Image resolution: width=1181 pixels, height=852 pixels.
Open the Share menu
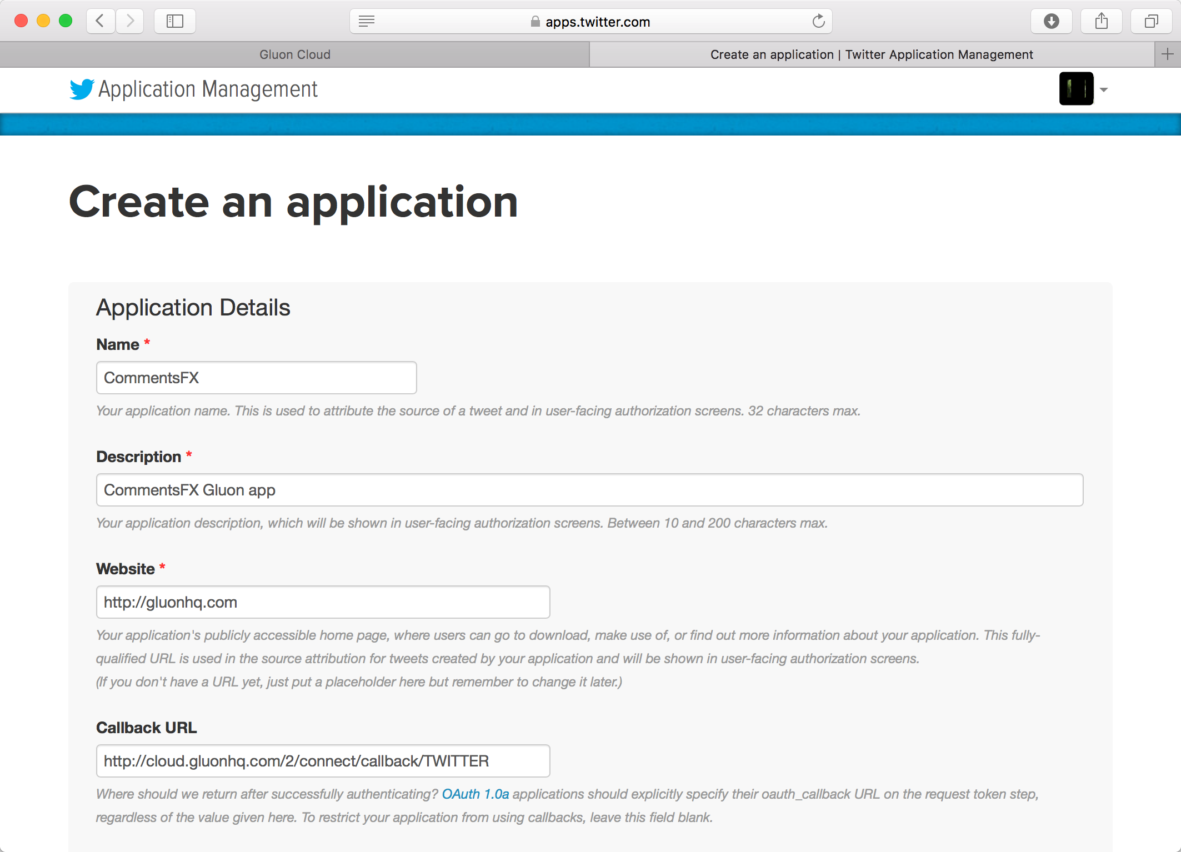[x=1101, y=21]
